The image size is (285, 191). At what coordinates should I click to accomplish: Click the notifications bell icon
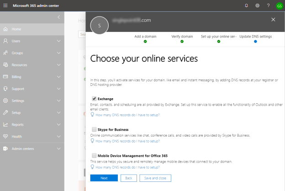(247, 5)
